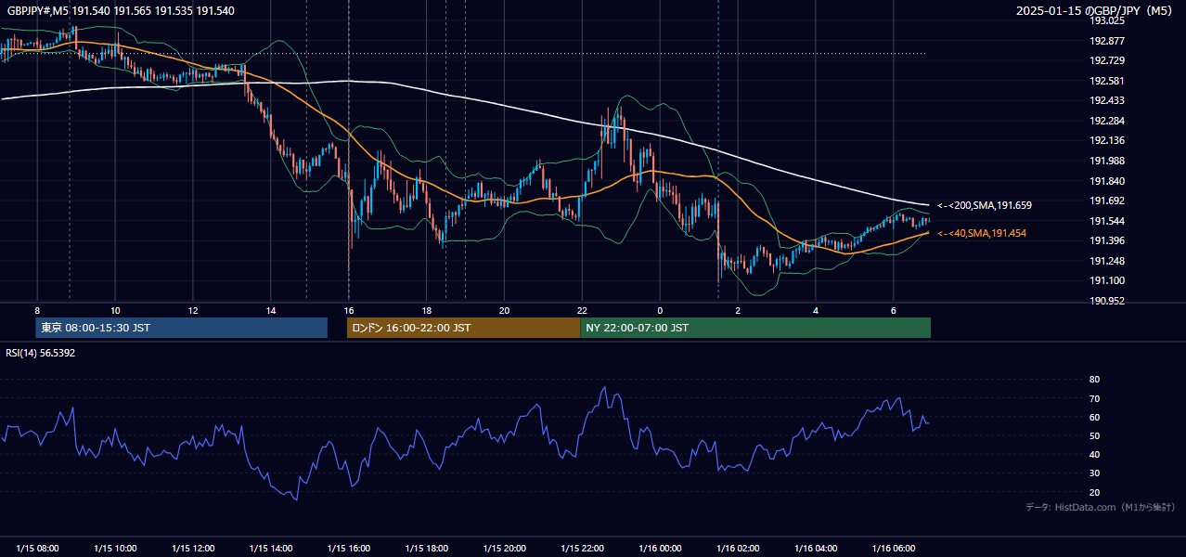Click RSI axis level 20

click(1094, 492)
